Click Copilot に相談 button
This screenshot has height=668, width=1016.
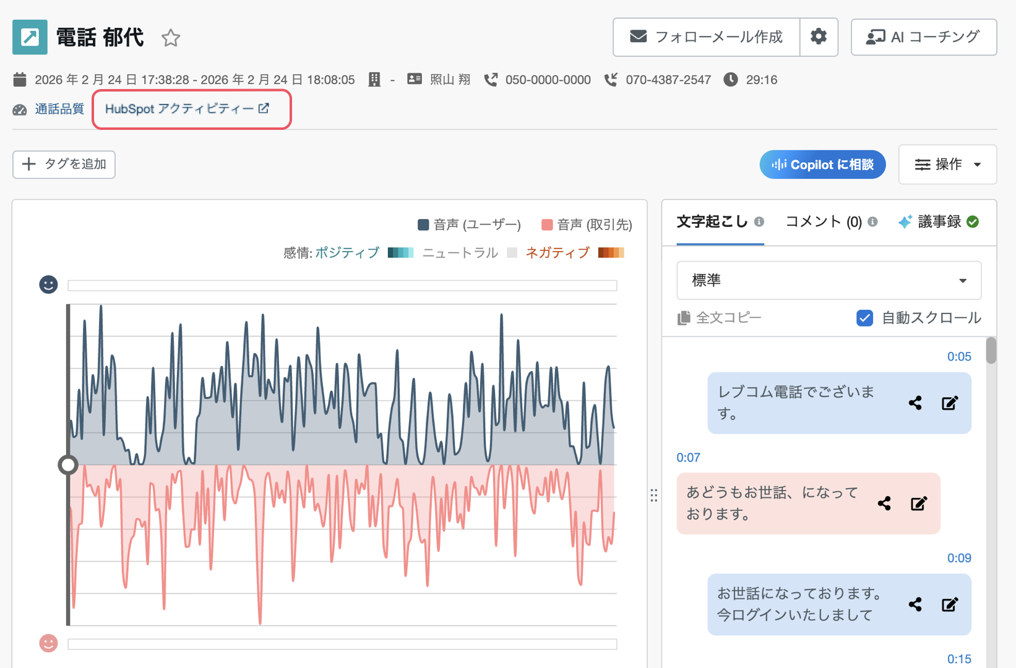[822, 165]
